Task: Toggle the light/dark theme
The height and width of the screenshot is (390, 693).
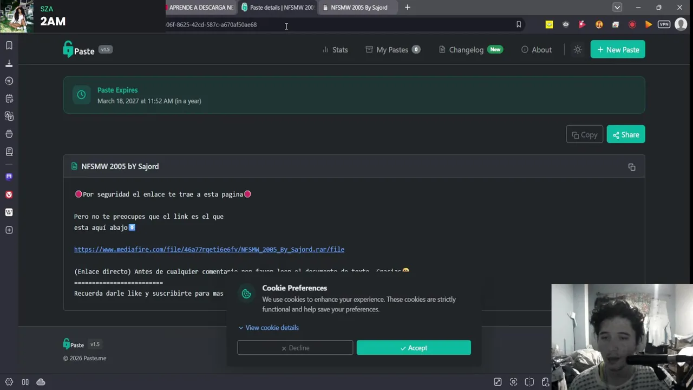Action: pyautogui.click(x=578, y=50)
